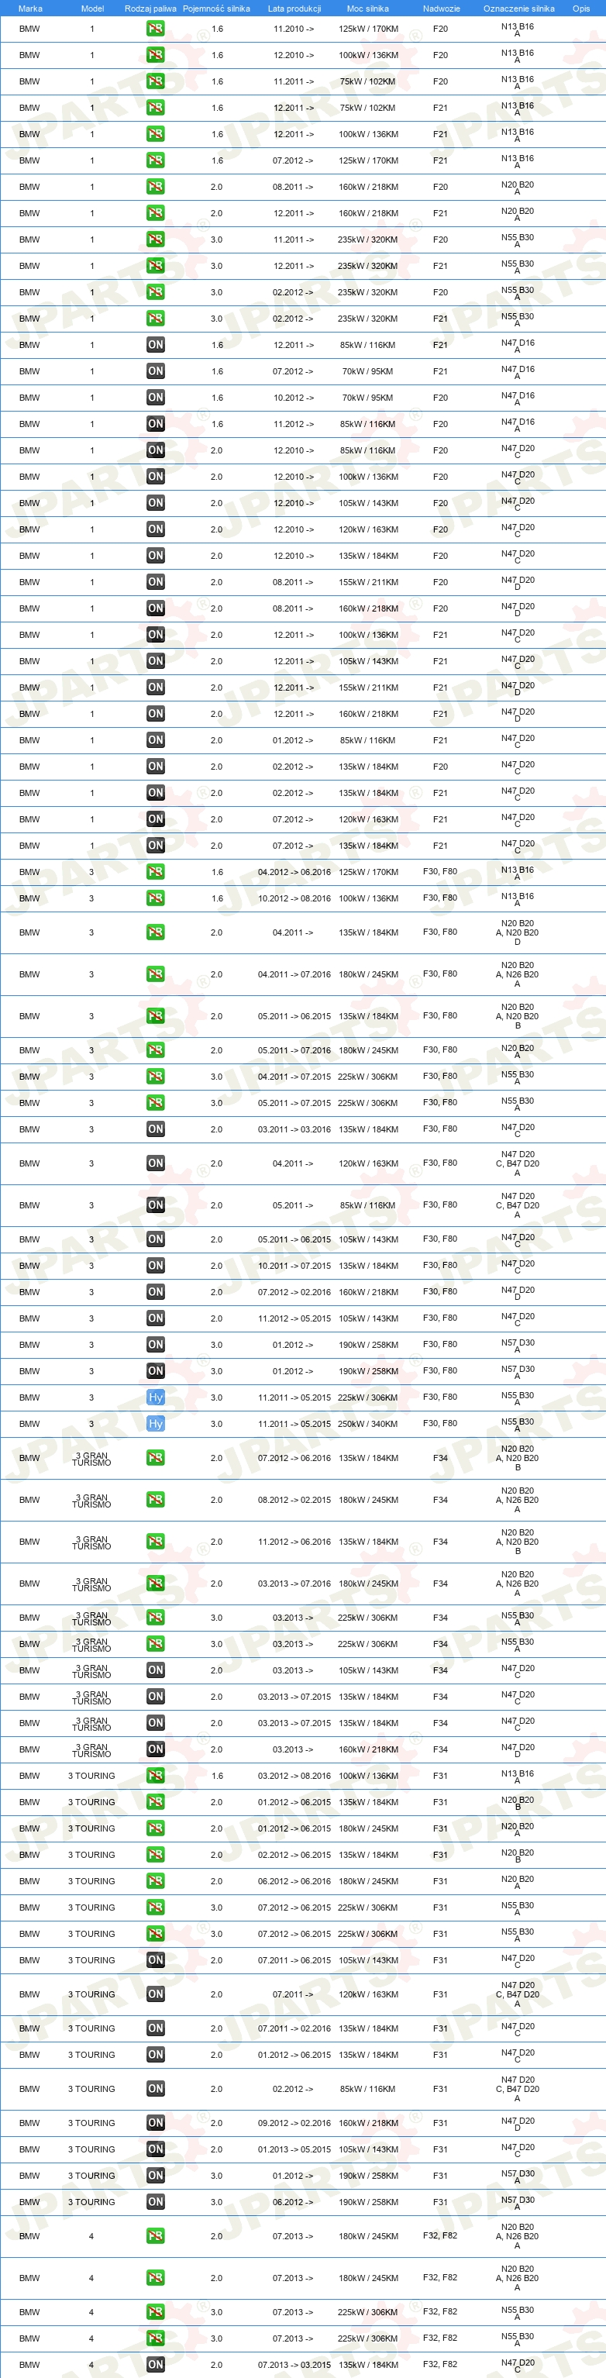The image size is (606, 2378).
Task: Click diesel ON icon in the 11.2012 85kW/116KM row
Action: (155, 425)
